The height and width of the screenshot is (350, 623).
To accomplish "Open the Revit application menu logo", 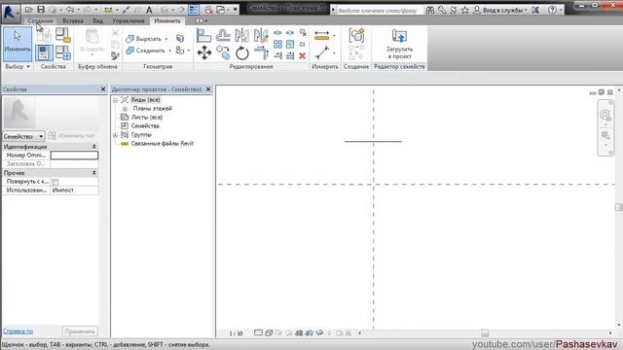I will click(x=10, y=13).
